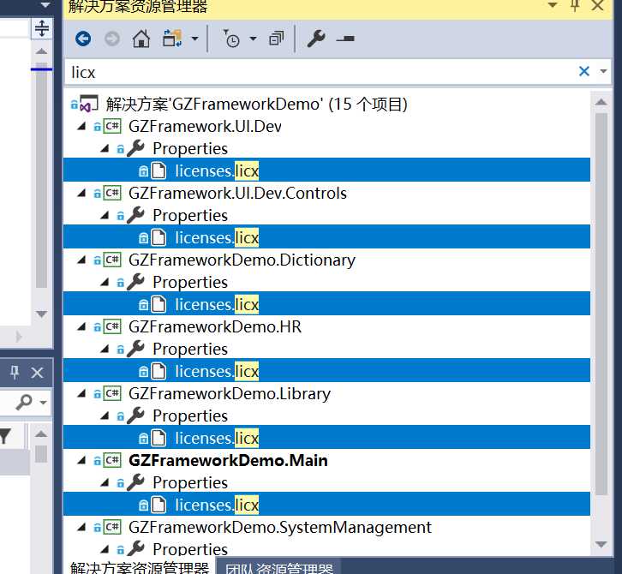
Task: Select the solution 'GZFrameworkDemo' (15 个项目) node
Action: point(256,104)
